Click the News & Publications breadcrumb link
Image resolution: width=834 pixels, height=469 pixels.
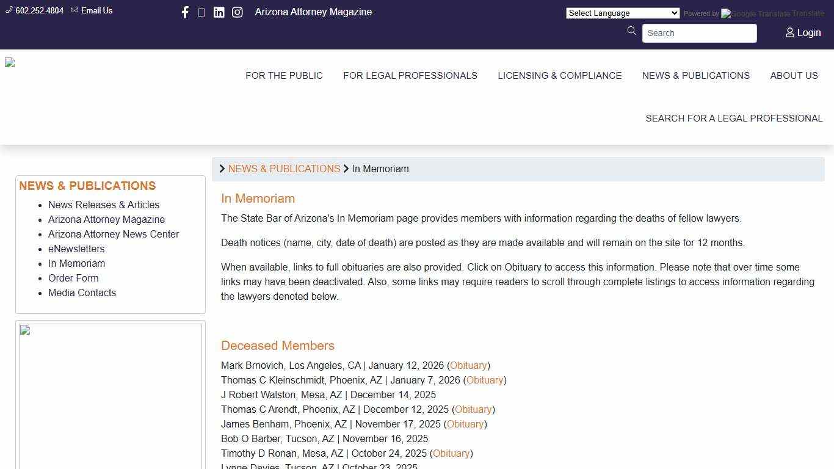point(284,169)
